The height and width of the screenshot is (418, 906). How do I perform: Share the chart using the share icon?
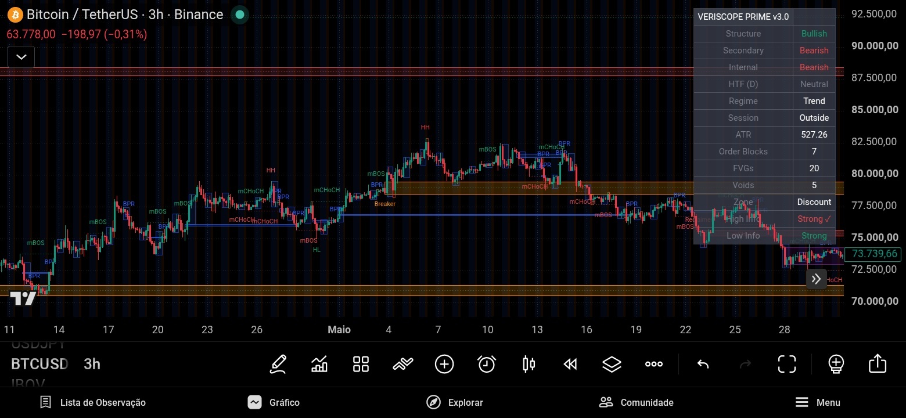coord(878,363)
